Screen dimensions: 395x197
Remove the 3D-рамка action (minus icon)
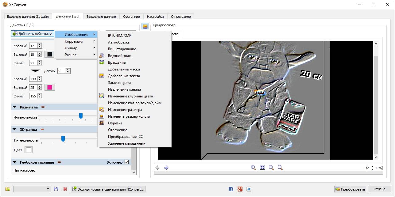(42, 129)
